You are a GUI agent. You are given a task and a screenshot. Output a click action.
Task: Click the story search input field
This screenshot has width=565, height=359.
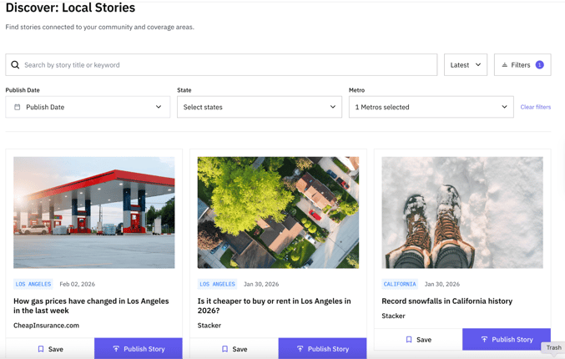(x=225, y=65)
